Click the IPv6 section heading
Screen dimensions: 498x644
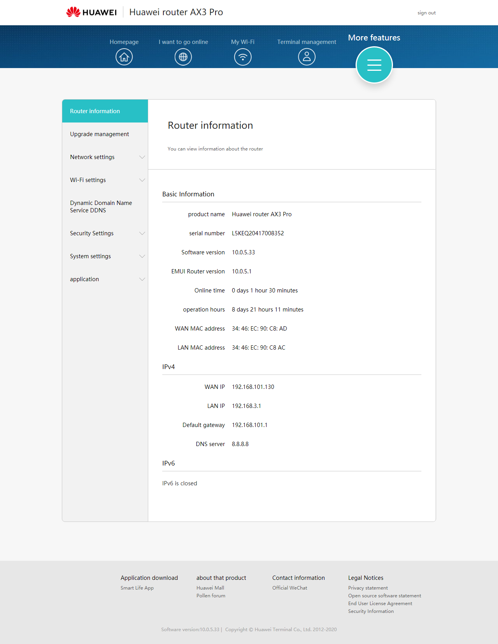tap(168, 463)
